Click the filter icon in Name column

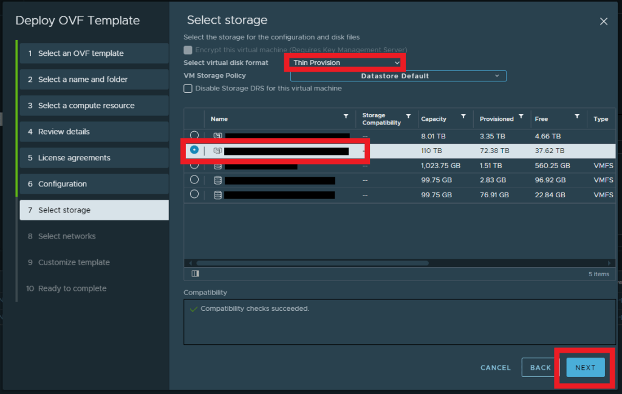(346, 116)
